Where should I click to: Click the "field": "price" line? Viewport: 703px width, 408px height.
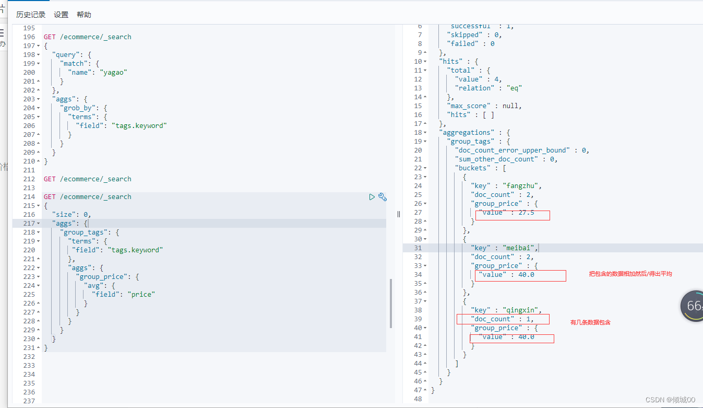[124, 295]
